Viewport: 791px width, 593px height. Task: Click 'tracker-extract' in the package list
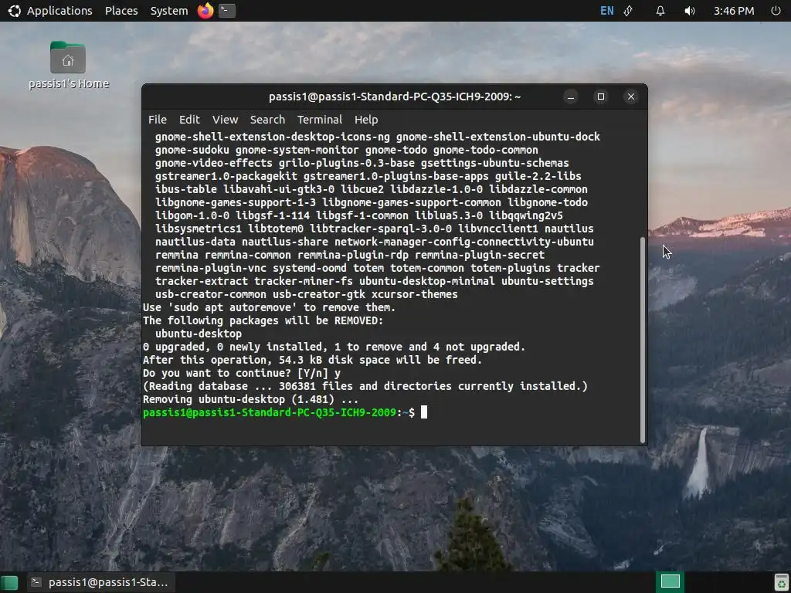202,281
